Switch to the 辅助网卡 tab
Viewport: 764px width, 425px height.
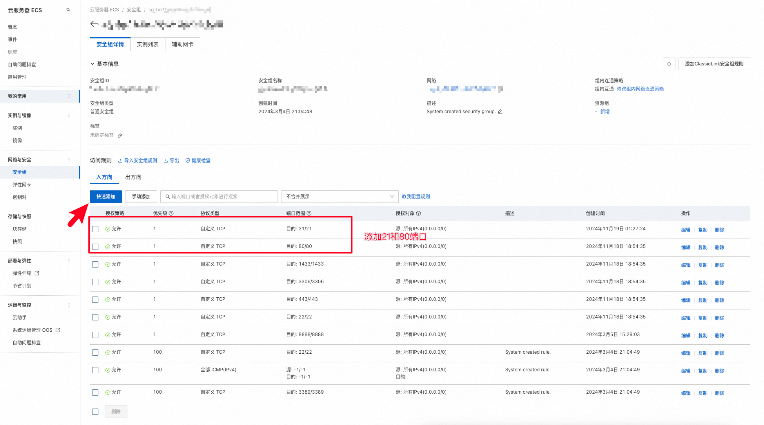click(x=183, y=44)
